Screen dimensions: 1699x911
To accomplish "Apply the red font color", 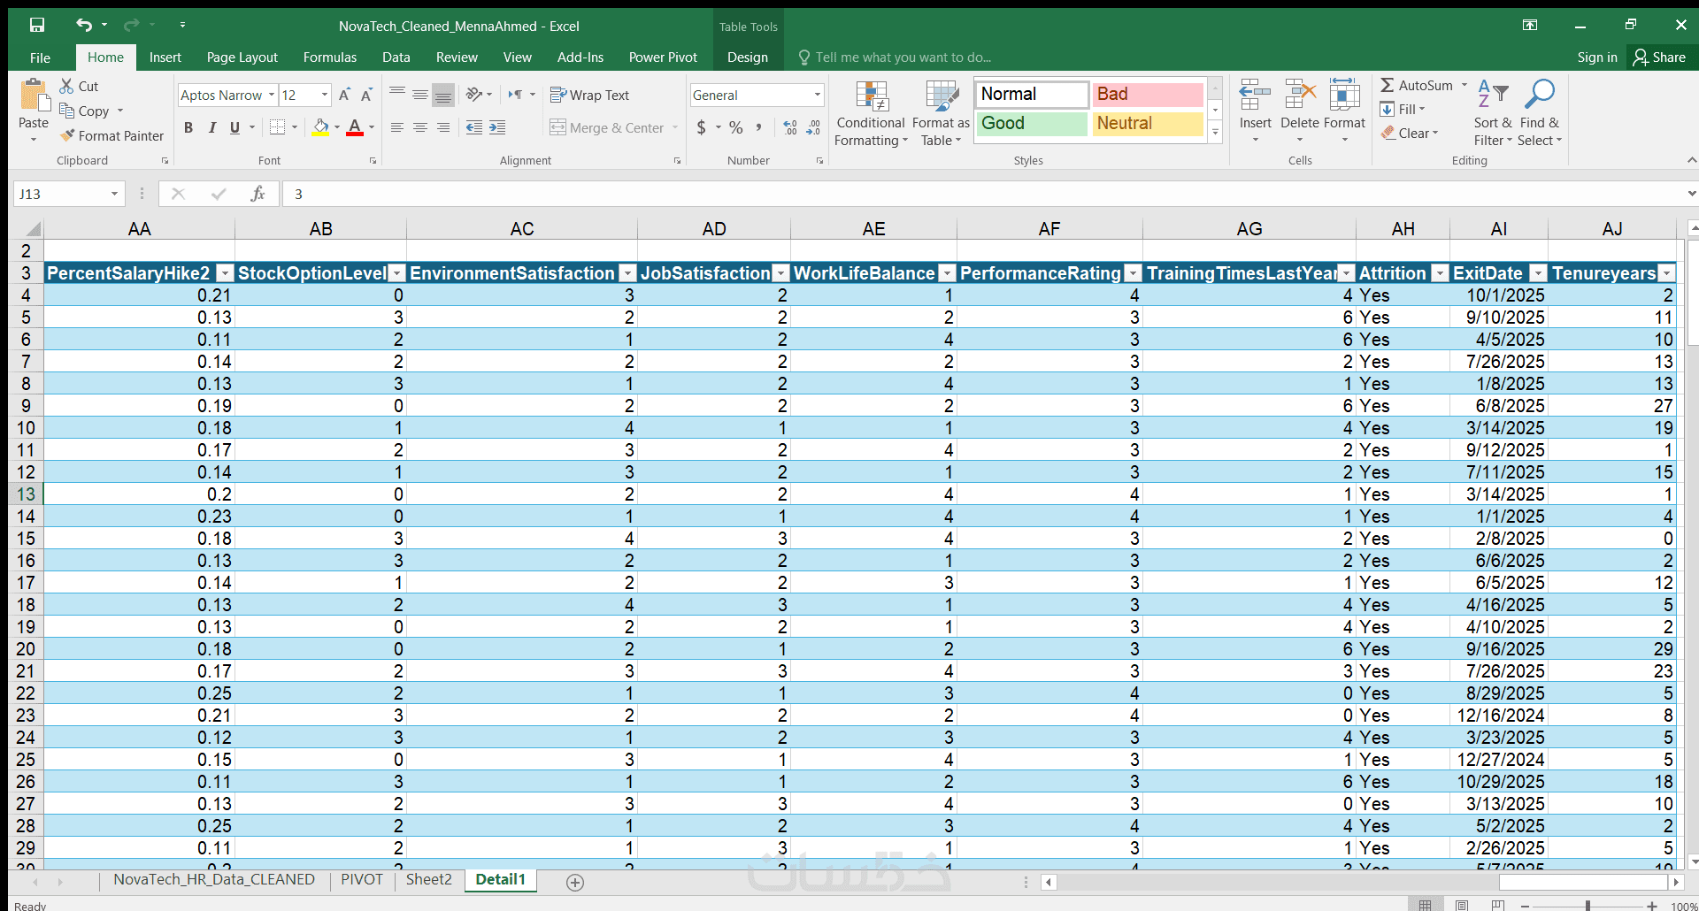I will point(355,127).
